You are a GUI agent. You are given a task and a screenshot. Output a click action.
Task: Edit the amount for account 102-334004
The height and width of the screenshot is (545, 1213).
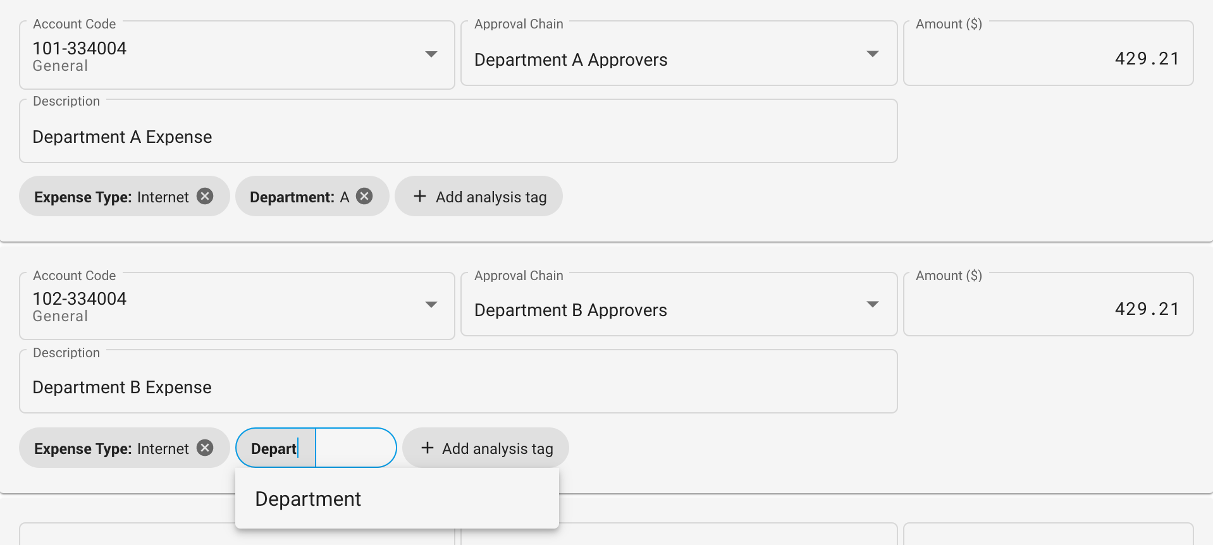pos(1049,304)
